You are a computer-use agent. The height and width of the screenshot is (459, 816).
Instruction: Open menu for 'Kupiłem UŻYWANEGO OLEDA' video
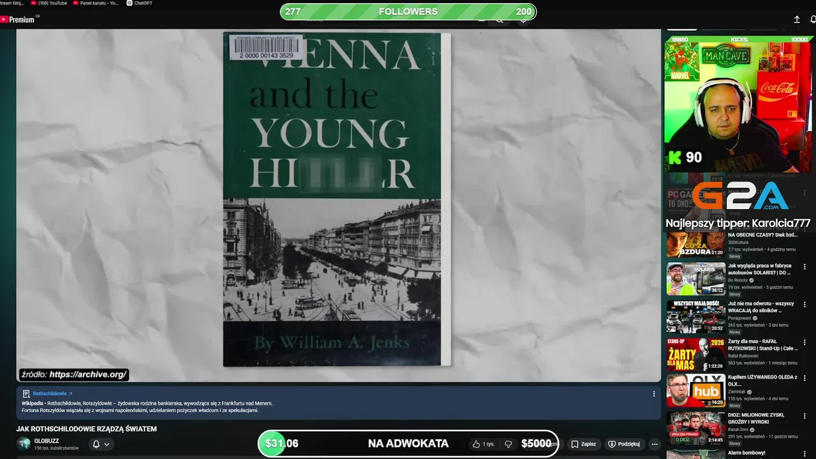tap(805, 378)
